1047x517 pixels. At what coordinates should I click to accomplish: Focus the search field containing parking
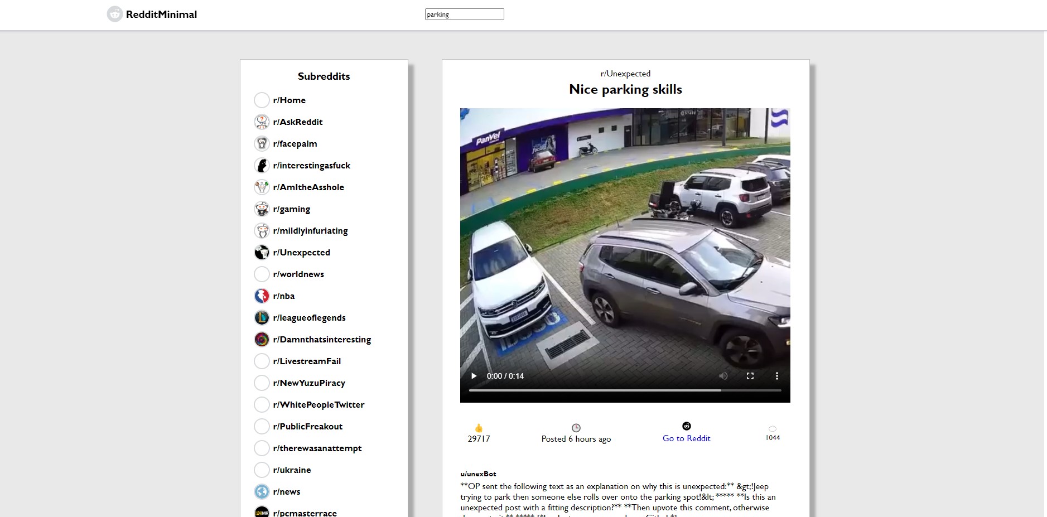[x=464, y=15]
